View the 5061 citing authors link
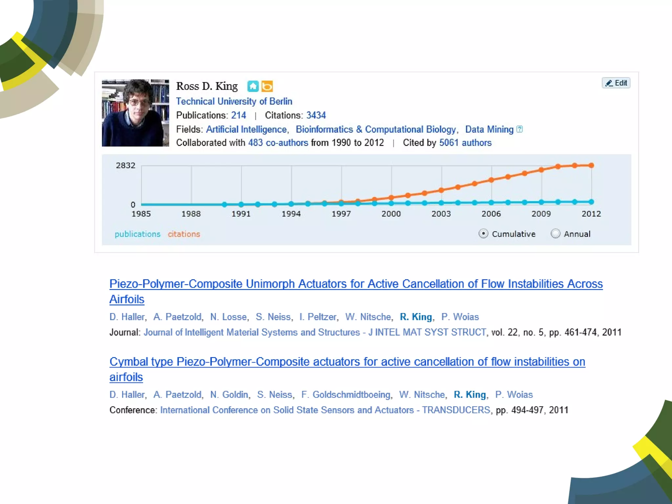The height and width of the screenshot is (504, 672). pos(465,143)
